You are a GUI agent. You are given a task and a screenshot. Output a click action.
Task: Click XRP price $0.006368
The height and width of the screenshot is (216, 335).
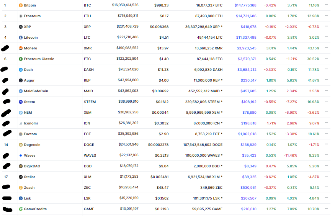point(159,27)
